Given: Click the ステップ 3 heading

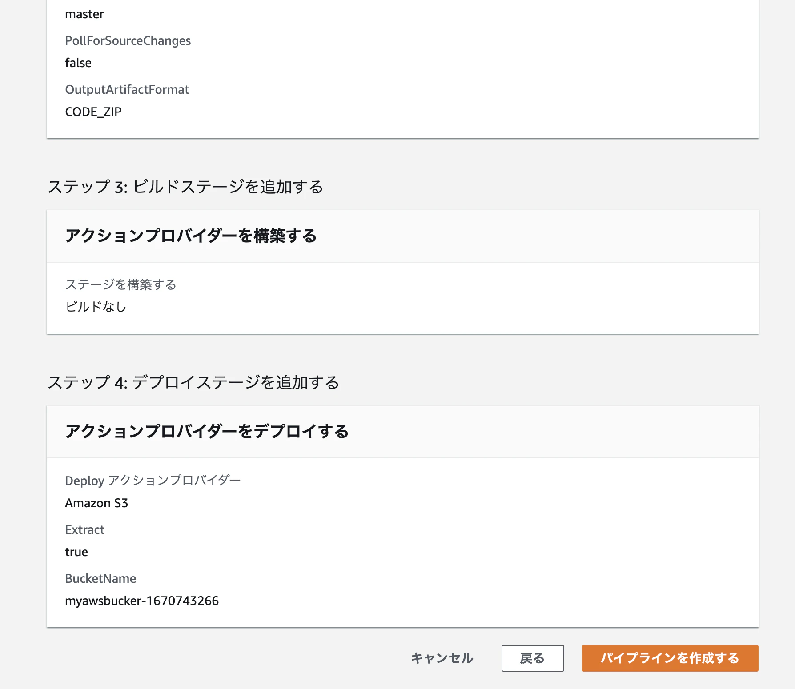Looking at the screenshot, I should pyautogui.click(x=185, y=187).
